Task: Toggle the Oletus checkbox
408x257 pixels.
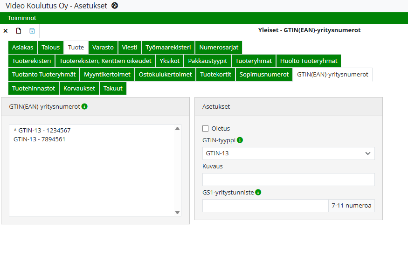Action: click(206, 129)
